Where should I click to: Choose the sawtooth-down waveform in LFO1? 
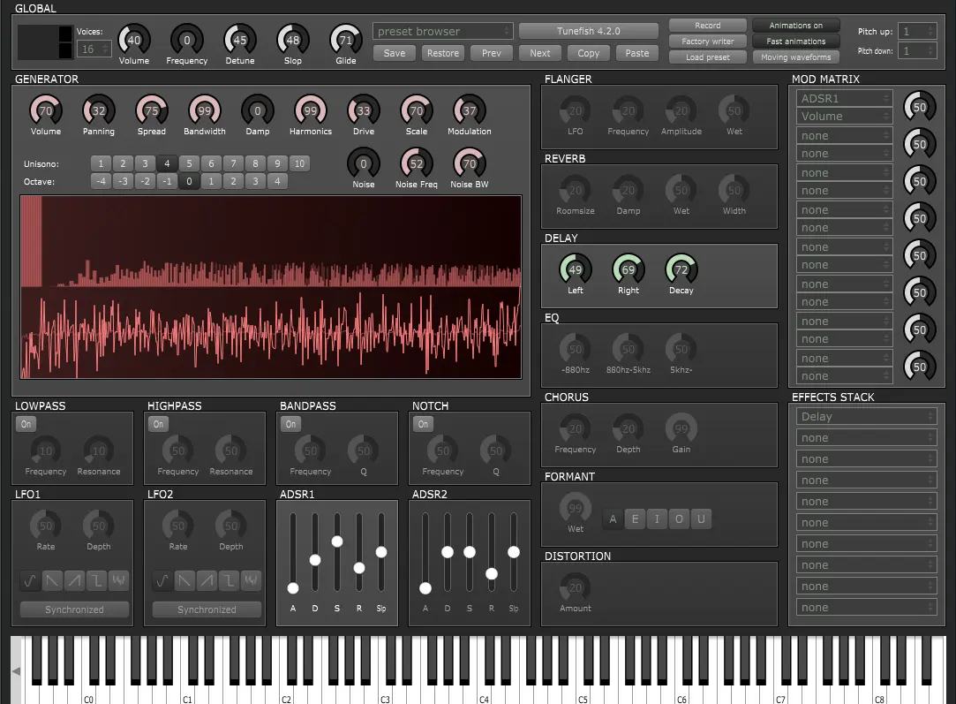tap(52, 580)
